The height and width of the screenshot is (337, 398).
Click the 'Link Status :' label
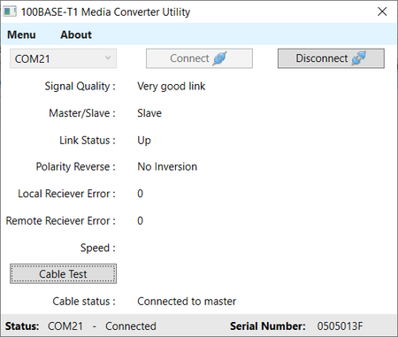tap(88, 141)
